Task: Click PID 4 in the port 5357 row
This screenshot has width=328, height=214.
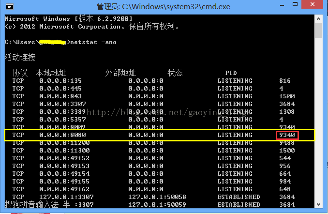Action: 281,120
